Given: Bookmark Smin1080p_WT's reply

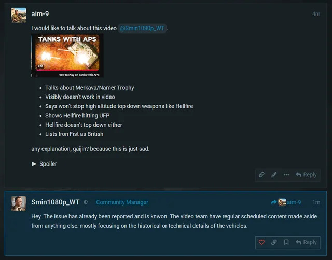Looking at the screenshot, I should (286, 242).
